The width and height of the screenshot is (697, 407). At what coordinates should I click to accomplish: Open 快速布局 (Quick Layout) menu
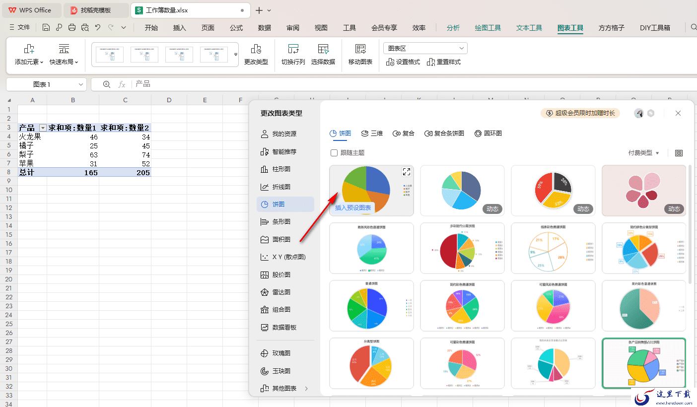pos(64,55)
